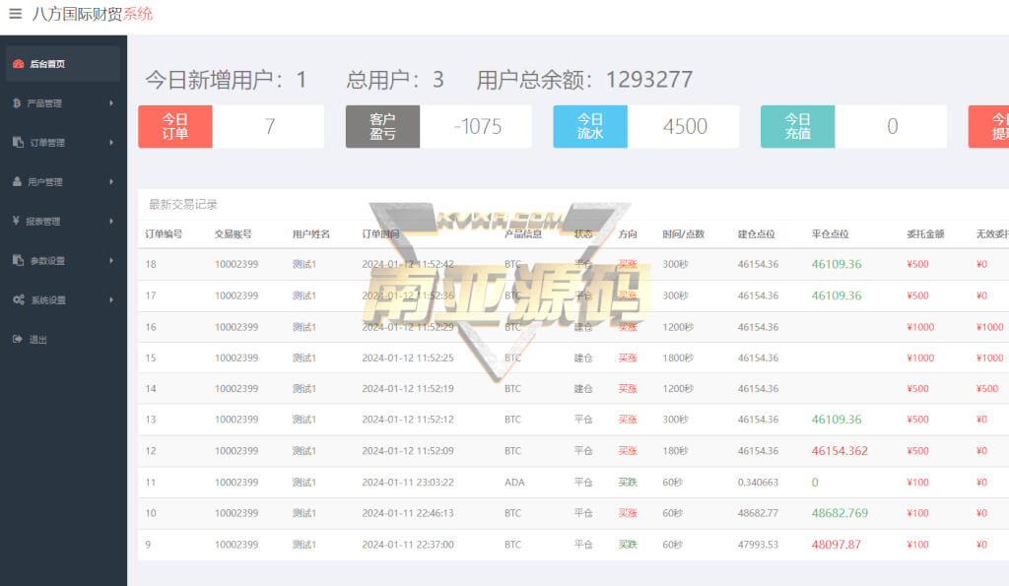Click account 10002399 in order 13 row
Viewport: 1009px width, 586px height.
pos(236,420)
